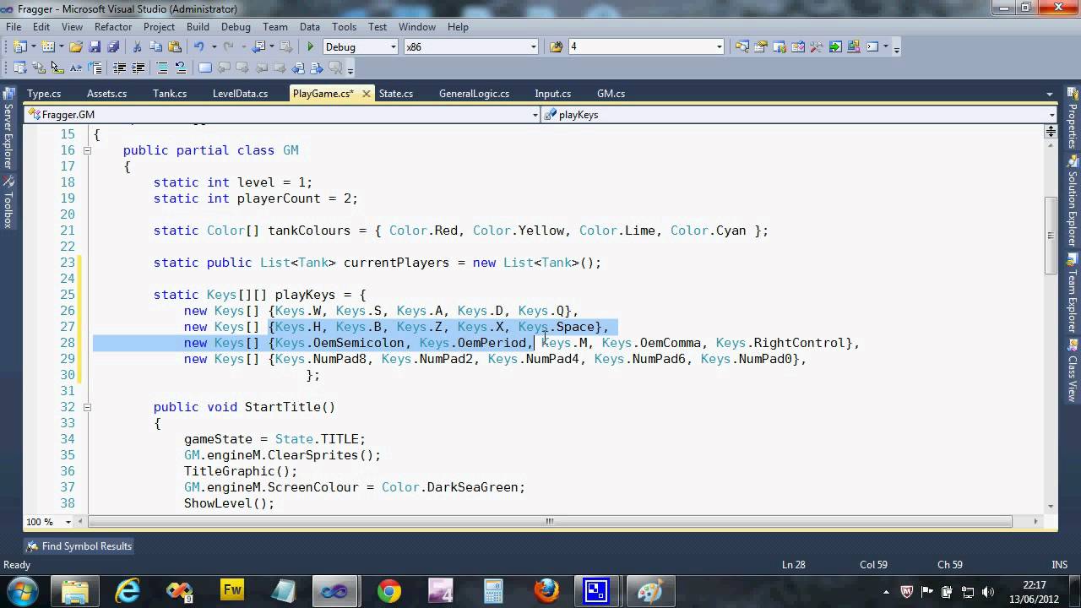
Task: Save the current file with the disk icon
Action: pos(95,47)
